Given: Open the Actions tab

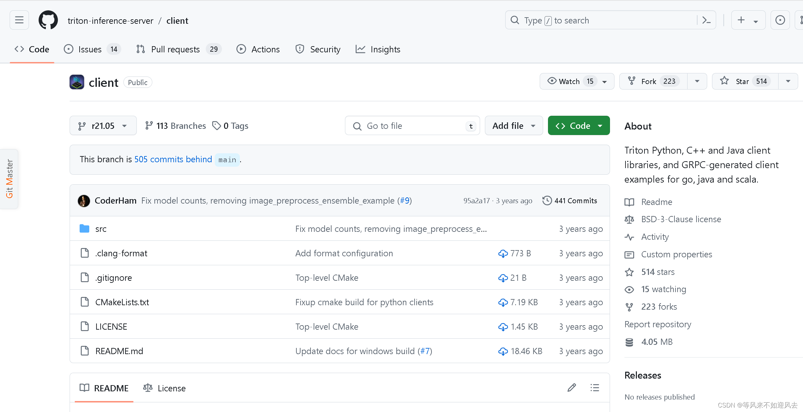Looking at the screenshot, I should coord(258,49).
